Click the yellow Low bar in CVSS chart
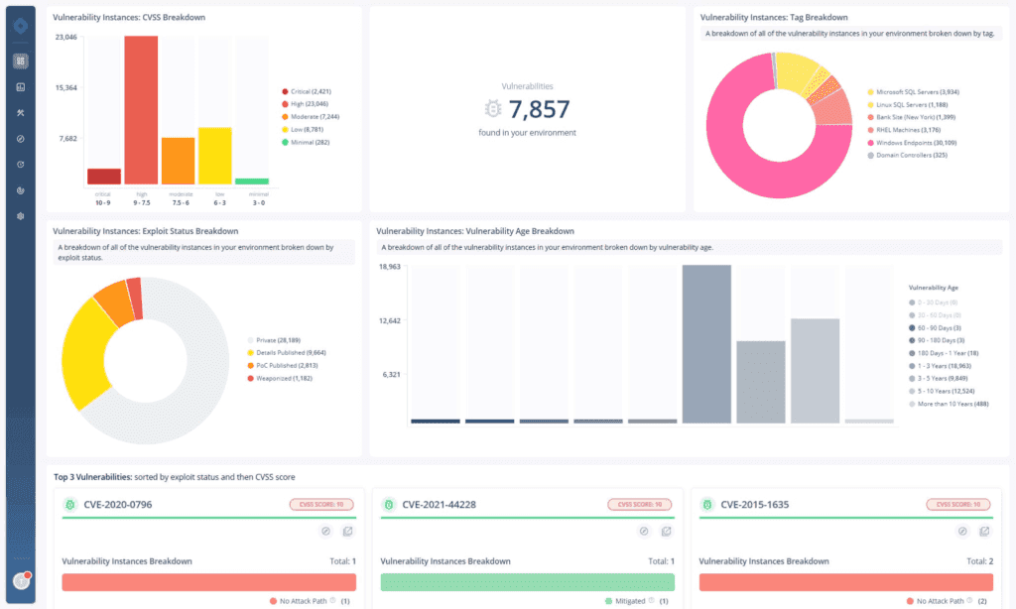1016x609 pixels. pos(215,156)
